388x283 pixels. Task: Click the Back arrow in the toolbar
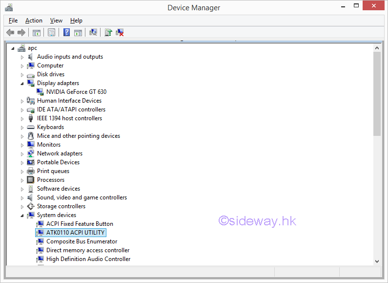pos(10,32)
